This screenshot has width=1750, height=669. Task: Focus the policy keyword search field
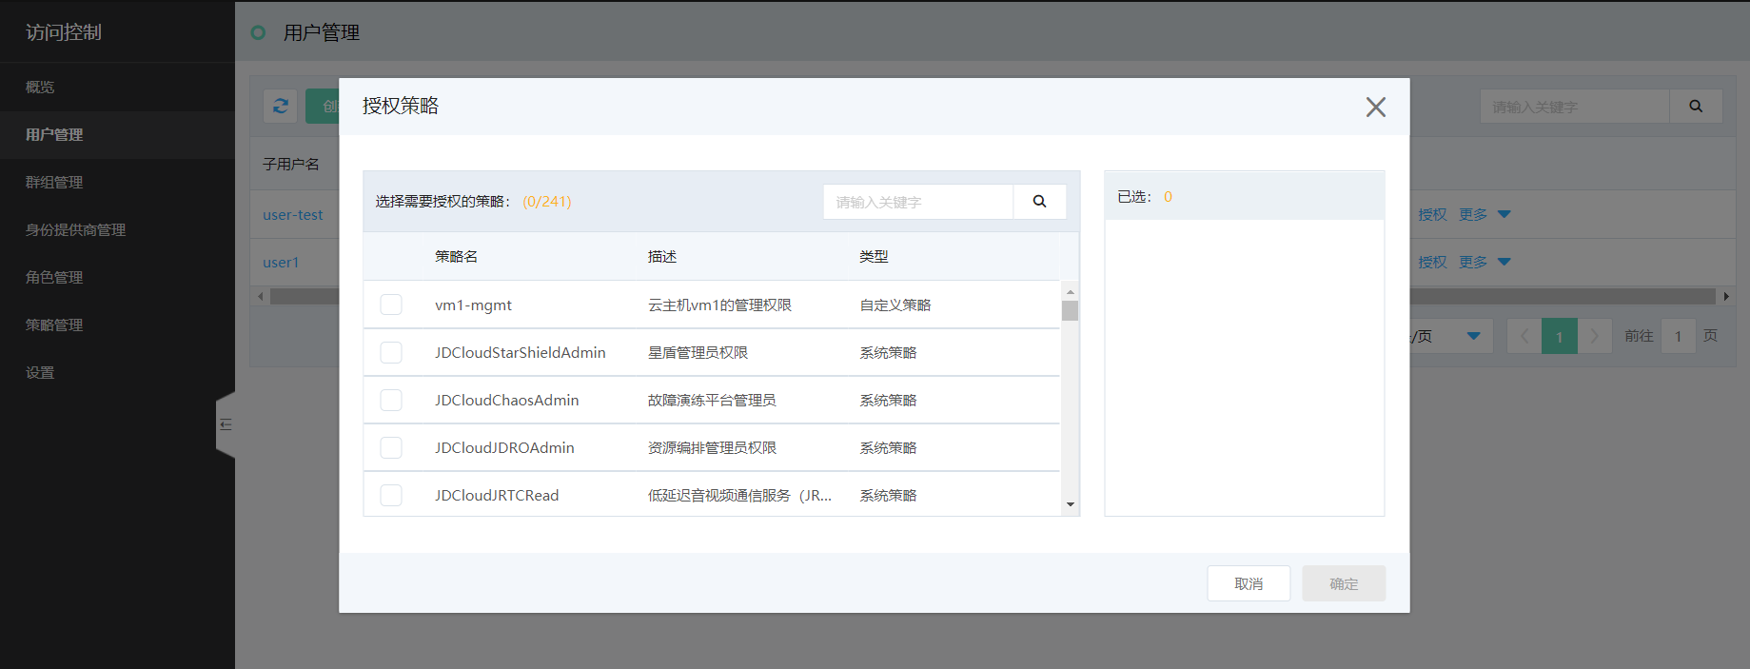[918, 202]
